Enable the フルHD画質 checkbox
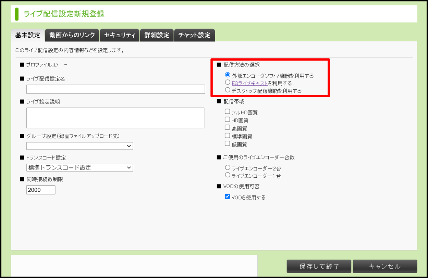This screenshot has height=278, width=428. [227, 112]
